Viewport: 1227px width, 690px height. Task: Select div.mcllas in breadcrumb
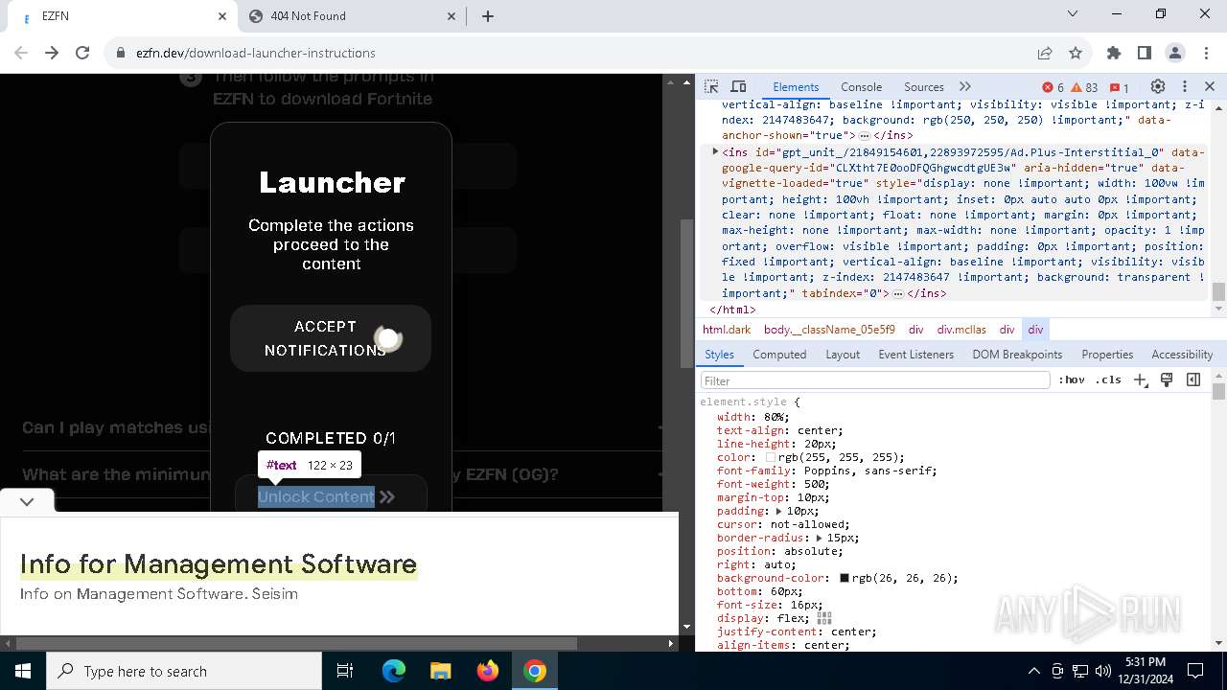click(961, 330)
